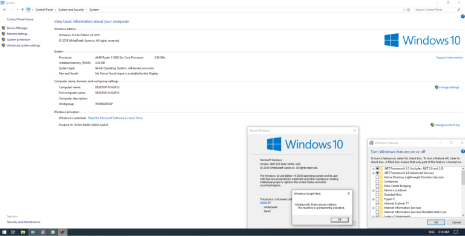
Task: Click Control Panel breadcrumb
Action: tap(44, 10)
